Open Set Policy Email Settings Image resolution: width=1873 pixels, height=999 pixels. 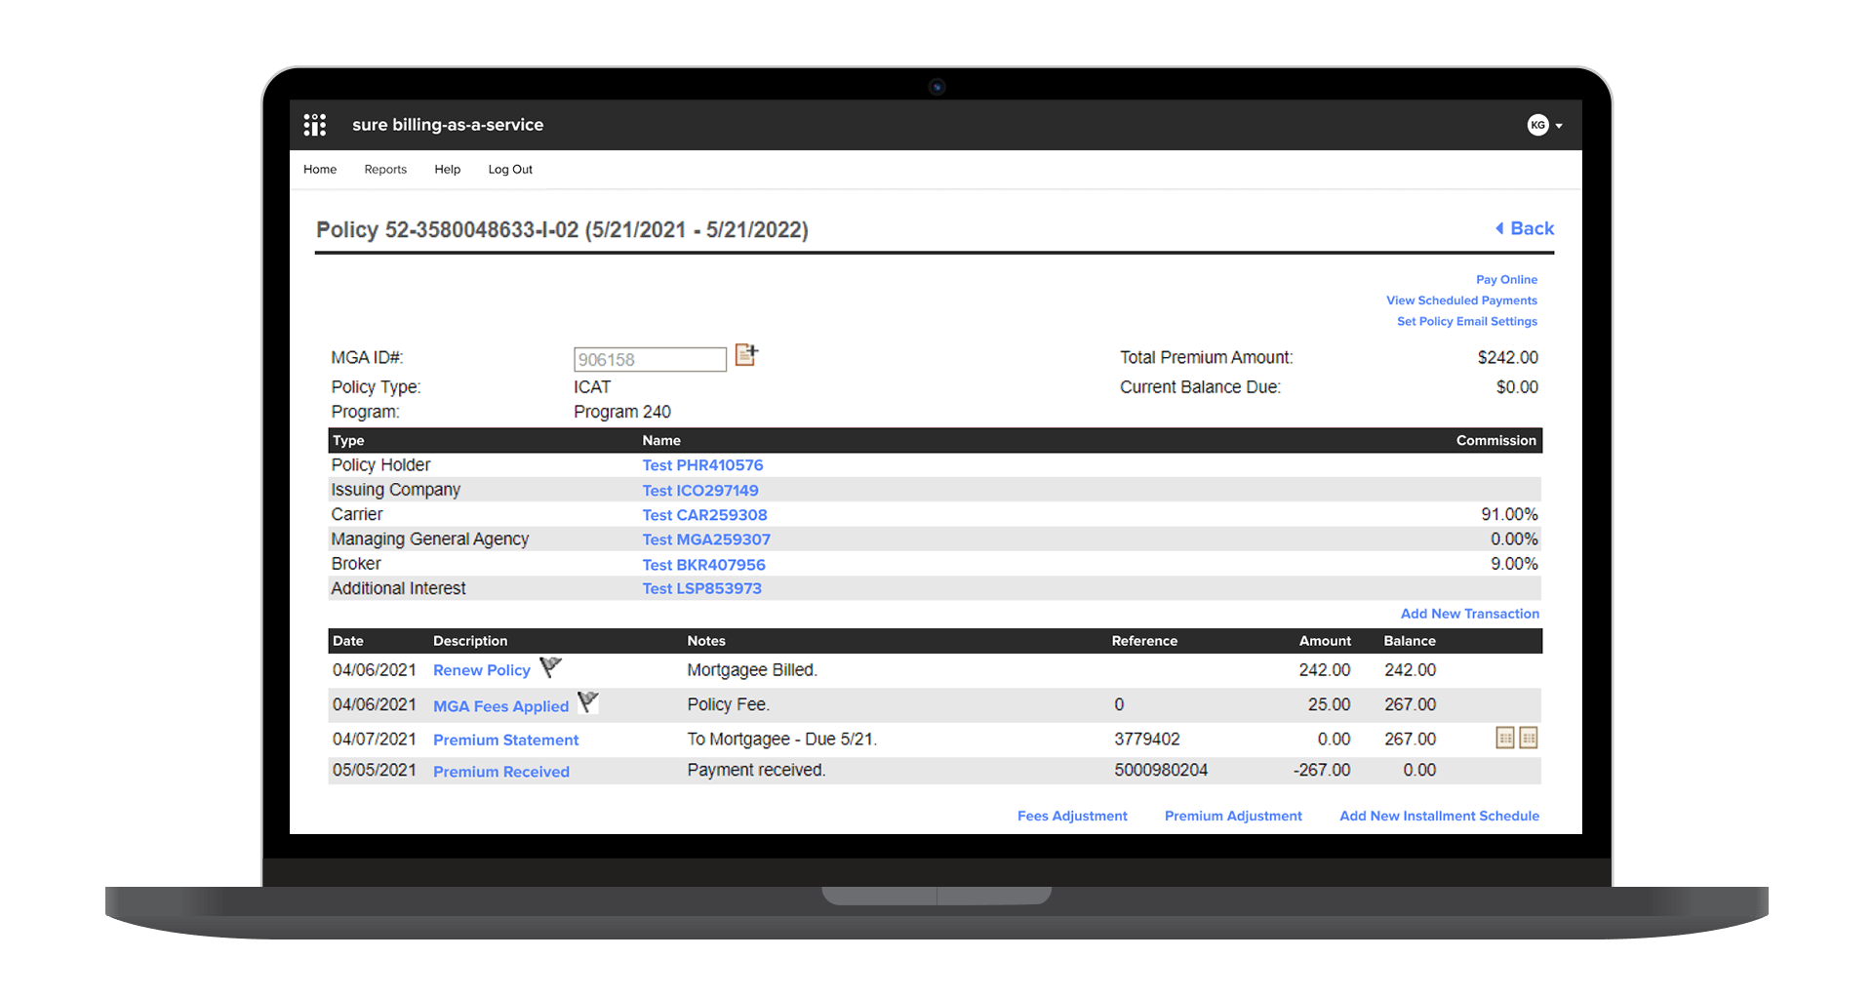pyautogui.click(x=1467, y=321)
